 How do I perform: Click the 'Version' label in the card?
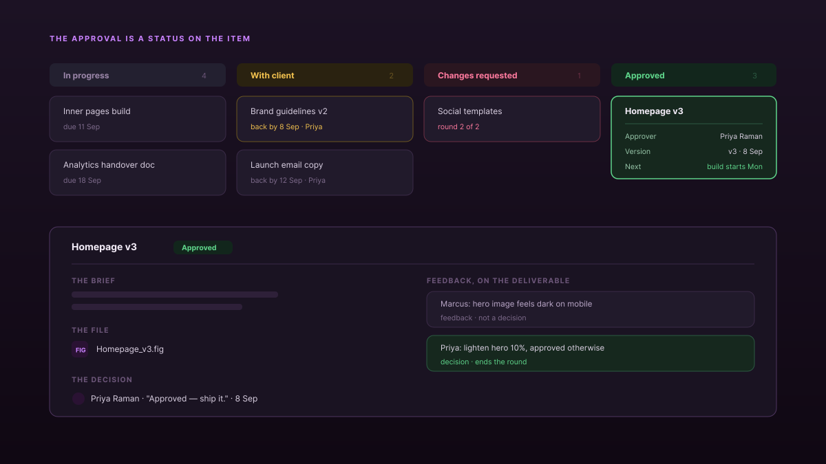637,151
